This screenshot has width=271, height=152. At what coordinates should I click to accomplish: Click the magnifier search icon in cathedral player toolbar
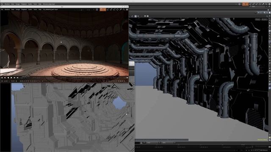coord(124,9)
